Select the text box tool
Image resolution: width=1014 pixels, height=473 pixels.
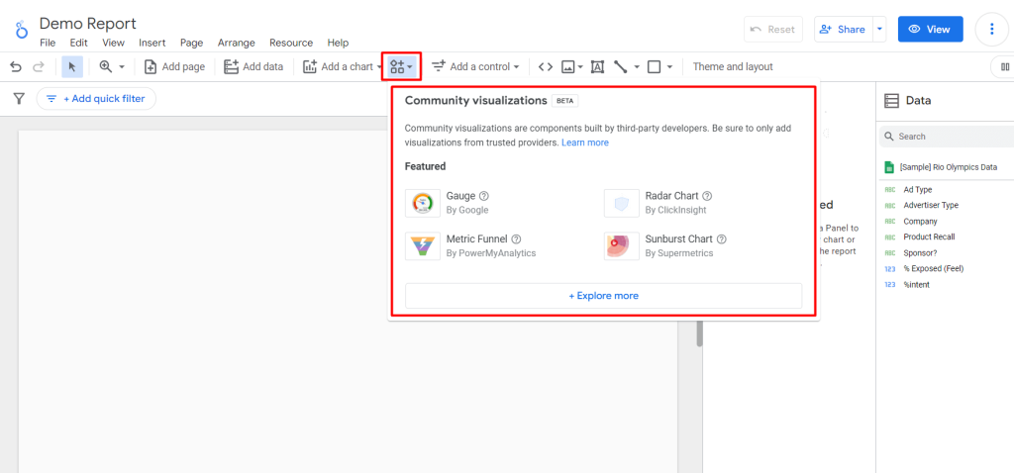point(597,66)
